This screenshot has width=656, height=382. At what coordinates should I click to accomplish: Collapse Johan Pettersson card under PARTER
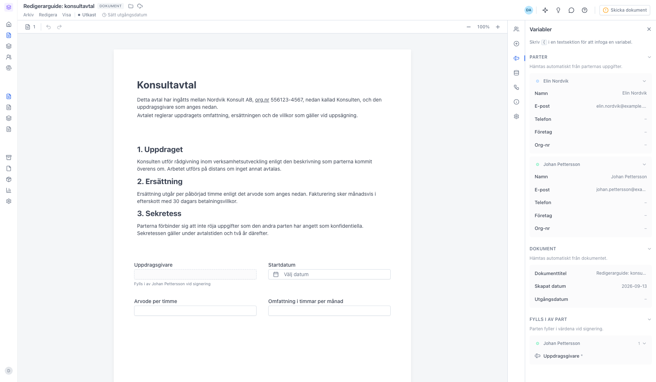[x=644, y=164]
